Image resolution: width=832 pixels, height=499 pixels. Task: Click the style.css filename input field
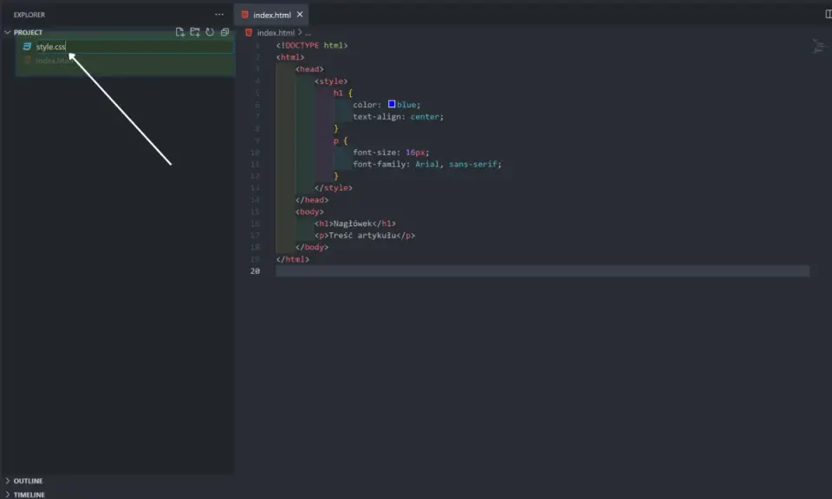pos(133,47)
